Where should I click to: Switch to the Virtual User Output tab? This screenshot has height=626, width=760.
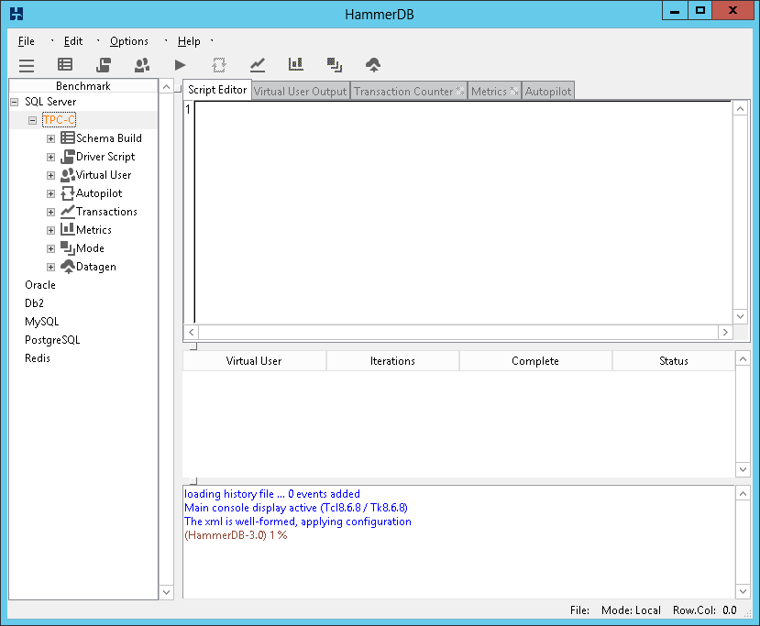tap(301, 91)
